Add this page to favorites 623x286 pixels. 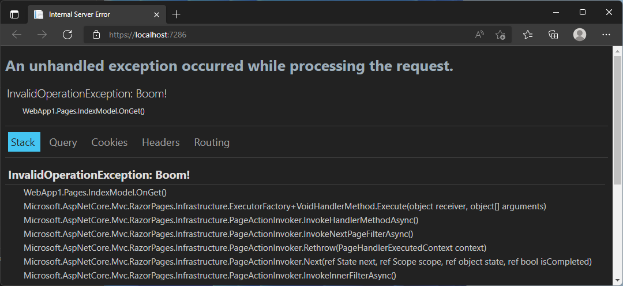tap(500, 35)
